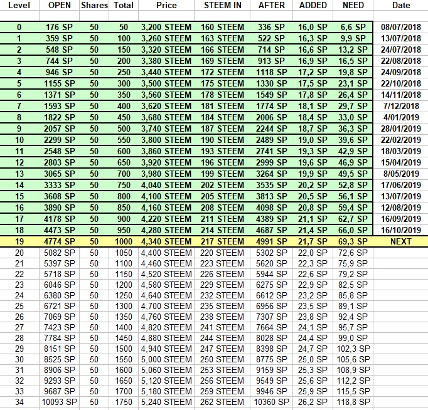
Task: Click the cell 46,9 SP
Action: coord(353,163)
